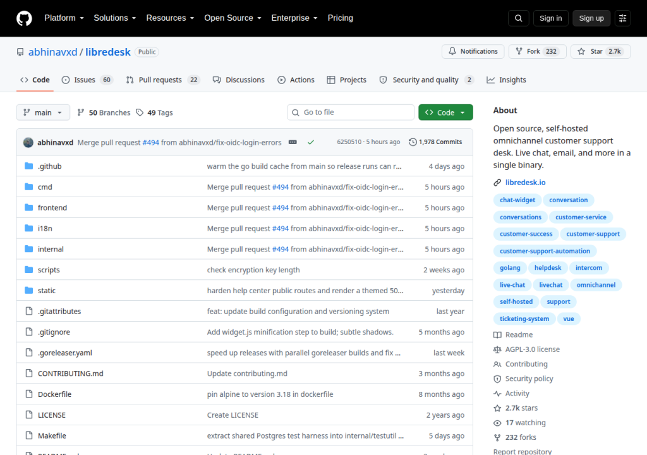
Task: Click the golang topic tag
Action: [510, 267]
